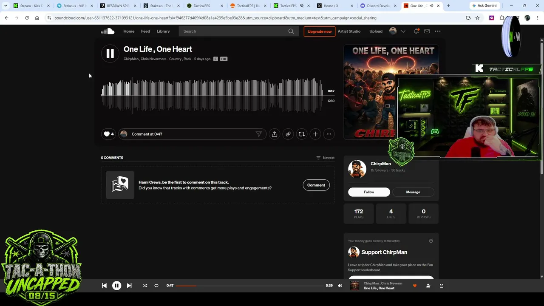The width and height of the screenshot is (544, 306).
Task: Toggle repost for this track
Action: click(x=302, y=134)
